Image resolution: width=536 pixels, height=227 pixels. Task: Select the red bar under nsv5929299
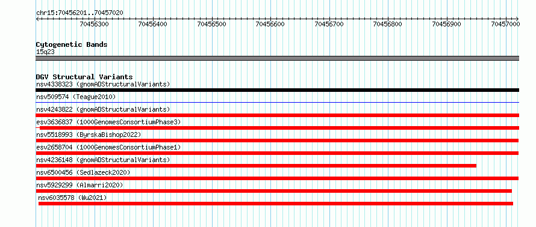pos(274,191)
